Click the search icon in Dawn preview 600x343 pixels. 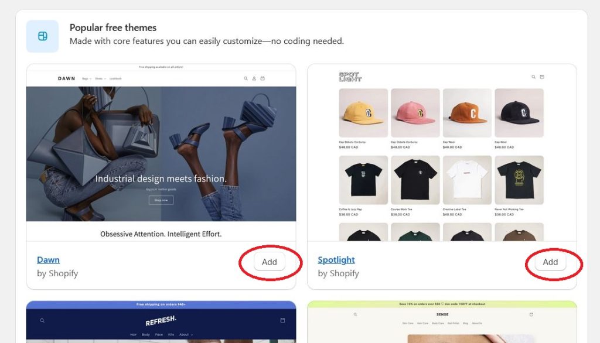[246, 78]
